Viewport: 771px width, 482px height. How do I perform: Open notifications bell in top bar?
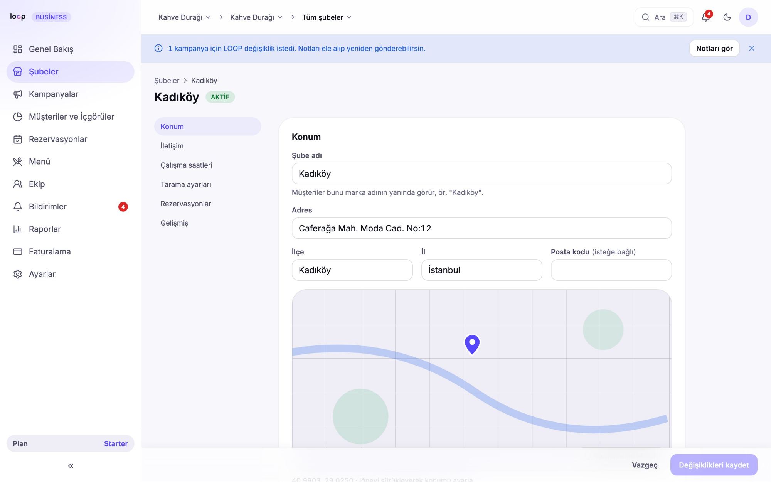(x=706, y=17)
